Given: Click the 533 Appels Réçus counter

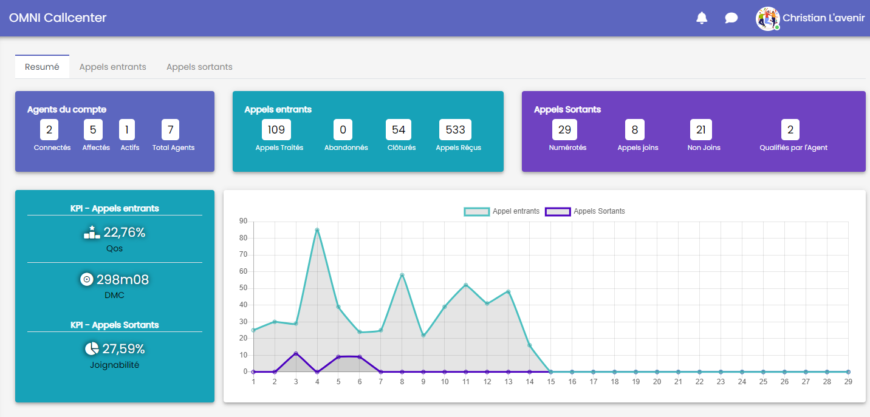Looking at the screenshot, I should (x=455, y=130).
